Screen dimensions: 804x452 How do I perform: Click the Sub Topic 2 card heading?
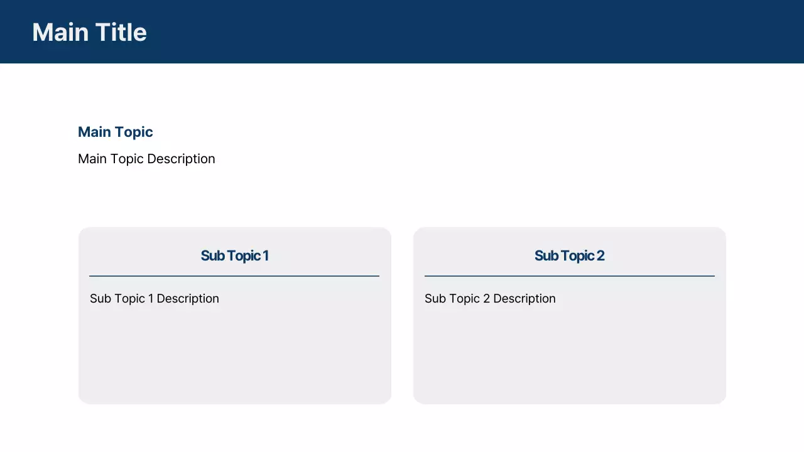[x=569, y=256]
